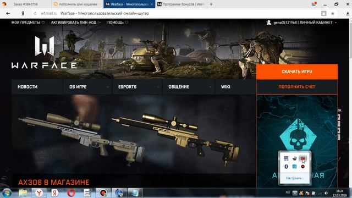Viewport: 352px width, 198px height.
Task: Open Yandex Browser from the taskbar
Action: (x=39, y=193)
